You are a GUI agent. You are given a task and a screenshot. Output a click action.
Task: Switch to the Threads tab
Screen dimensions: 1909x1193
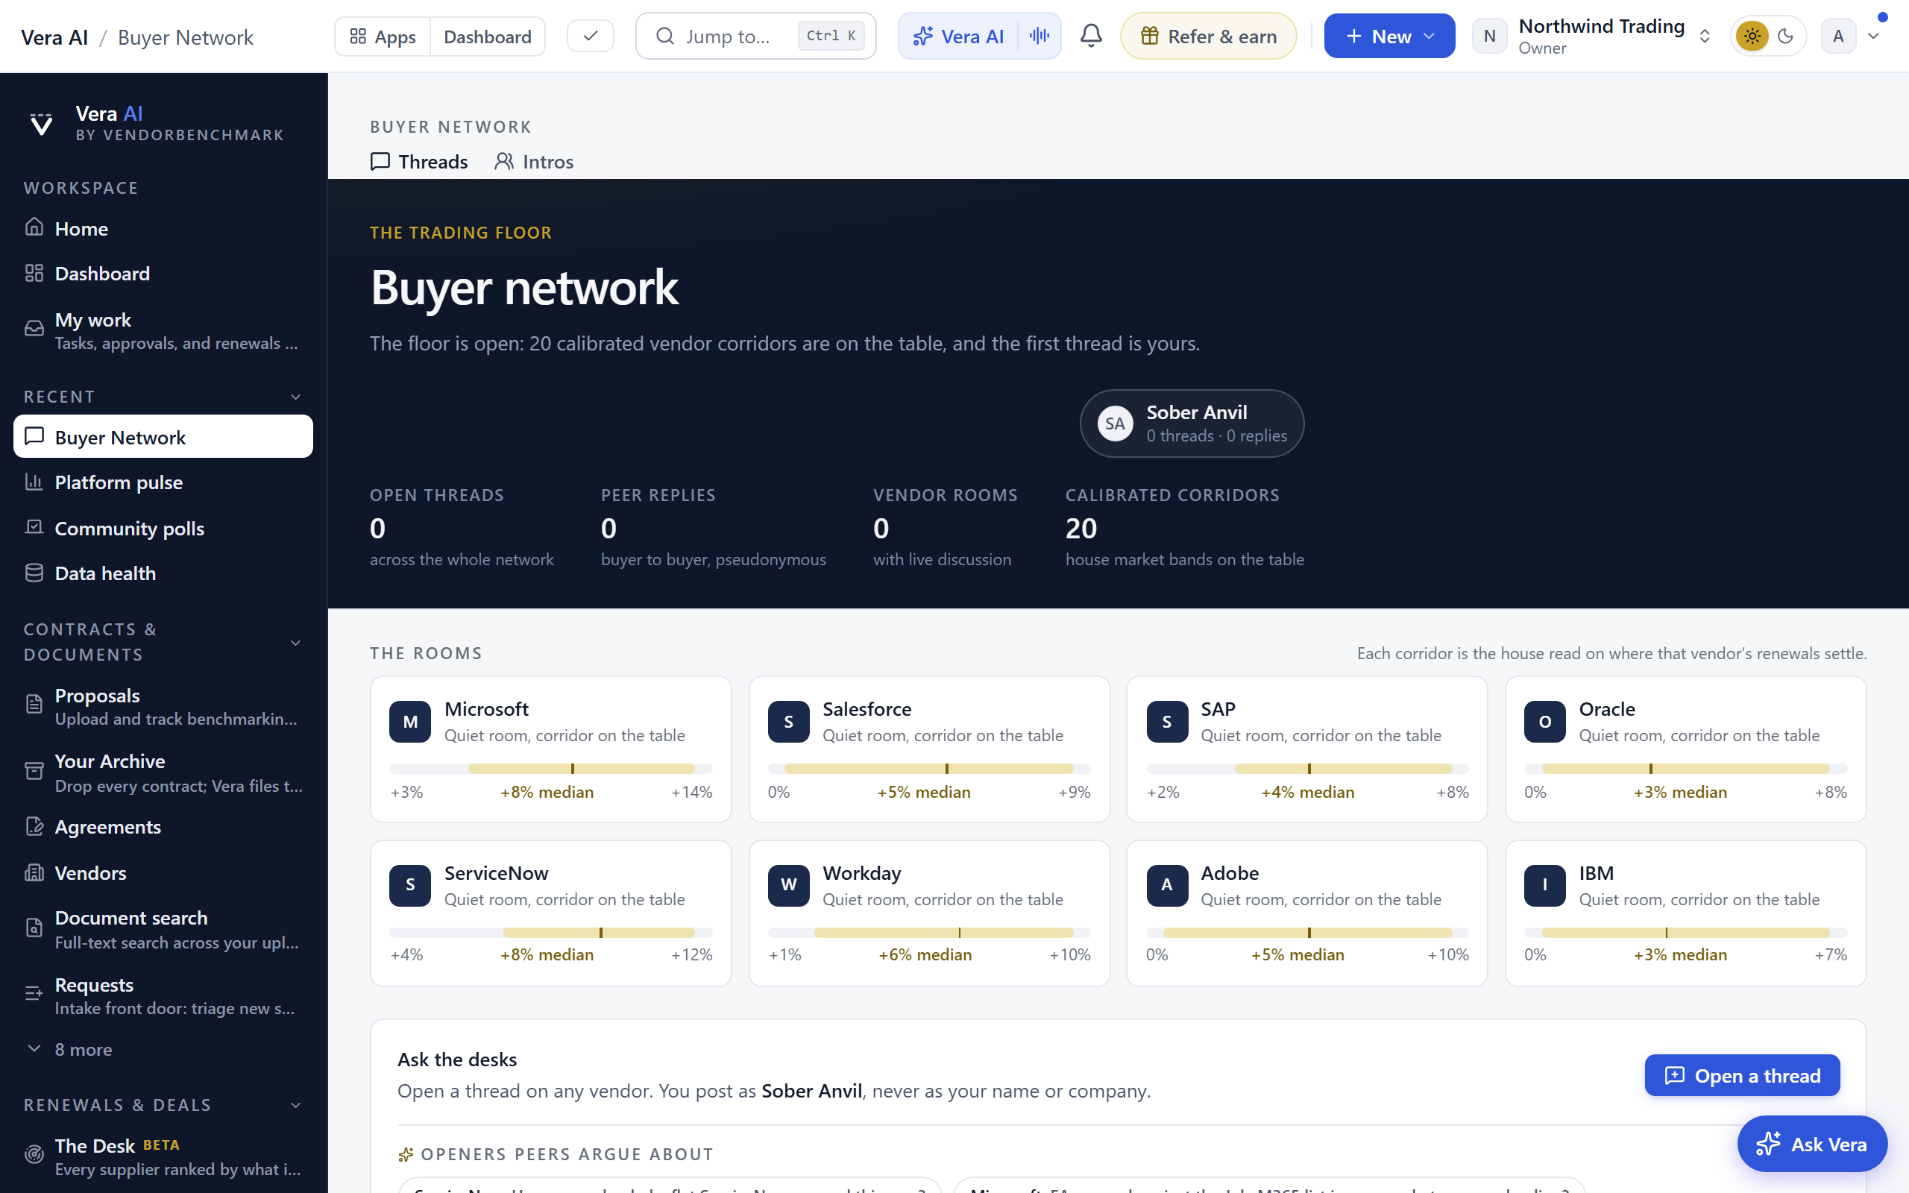pos(419,162)
